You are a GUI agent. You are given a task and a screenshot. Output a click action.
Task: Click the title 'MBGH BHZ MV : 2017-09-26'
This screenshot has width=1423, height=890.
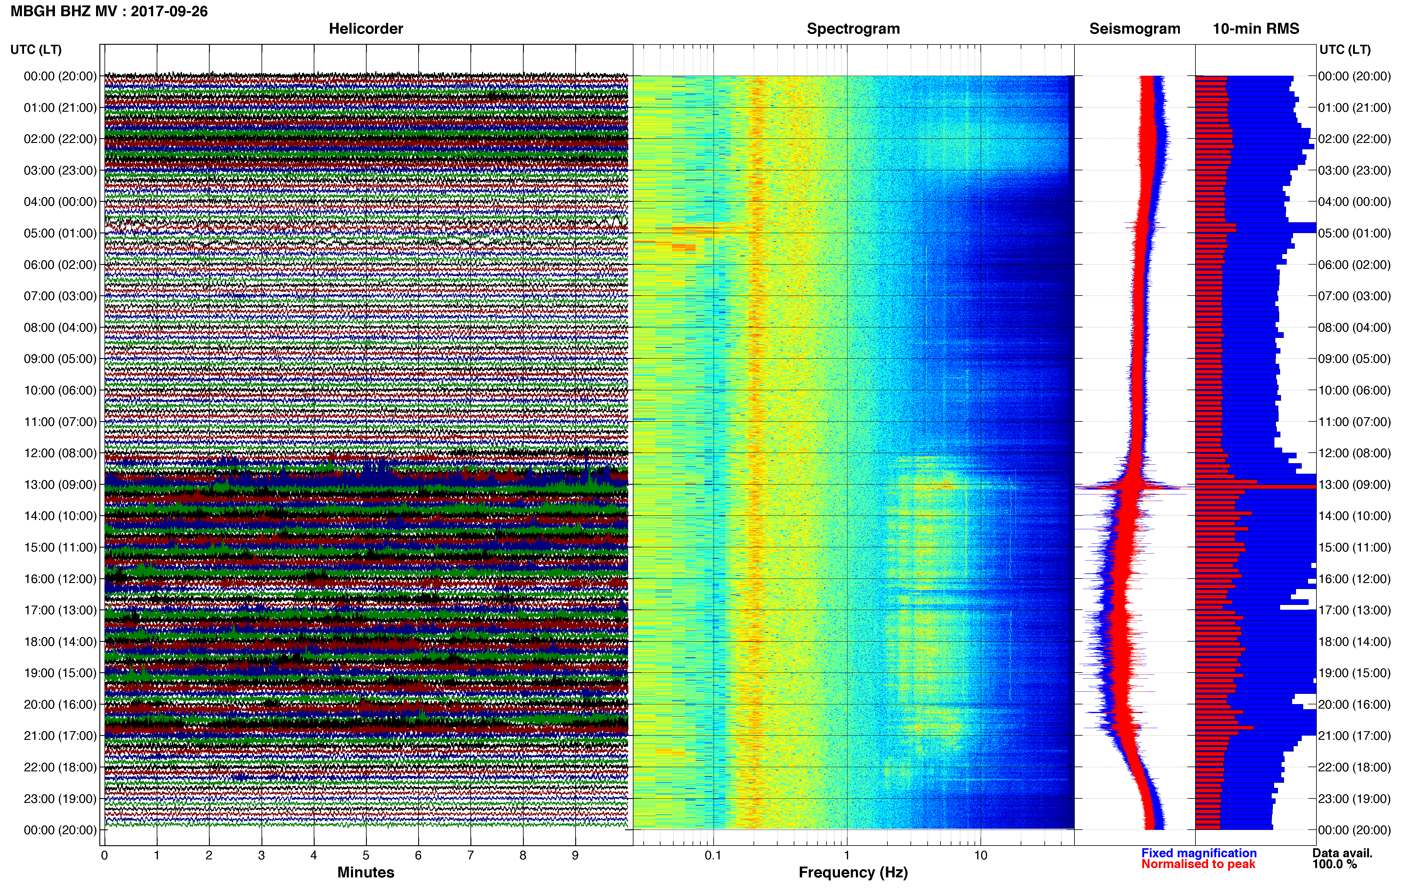(109, 11)
